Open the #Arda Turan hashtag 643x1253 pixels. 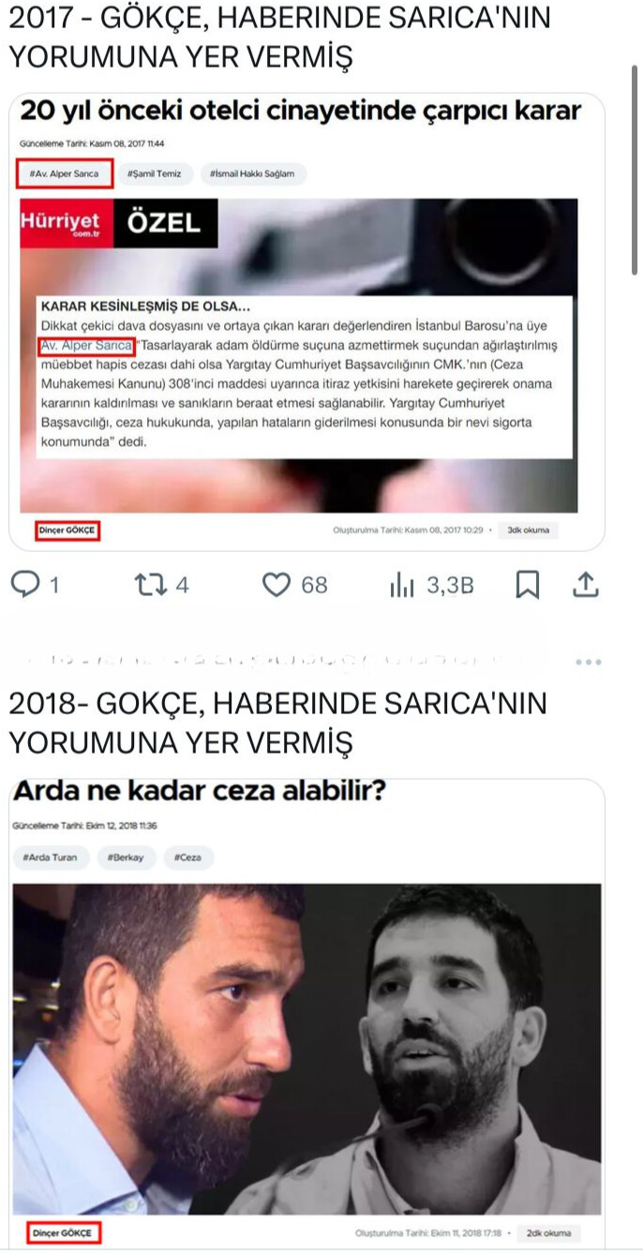coord(52,858)
